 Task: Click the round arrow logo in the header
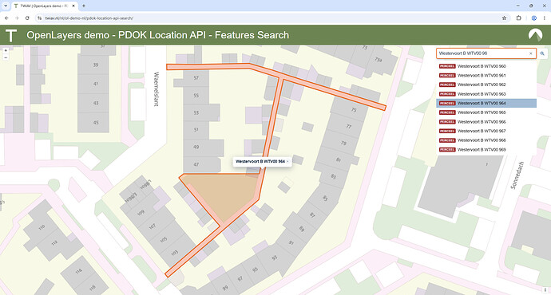[535, 35]
